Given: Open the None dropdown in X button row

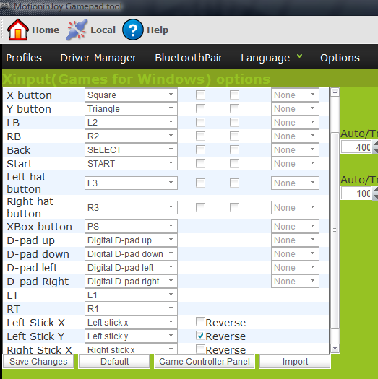Looking at the screenshot, I should [295, 95].
